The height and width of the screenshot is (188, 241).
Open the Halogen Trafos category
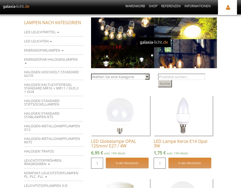click(x=39, y=151)
